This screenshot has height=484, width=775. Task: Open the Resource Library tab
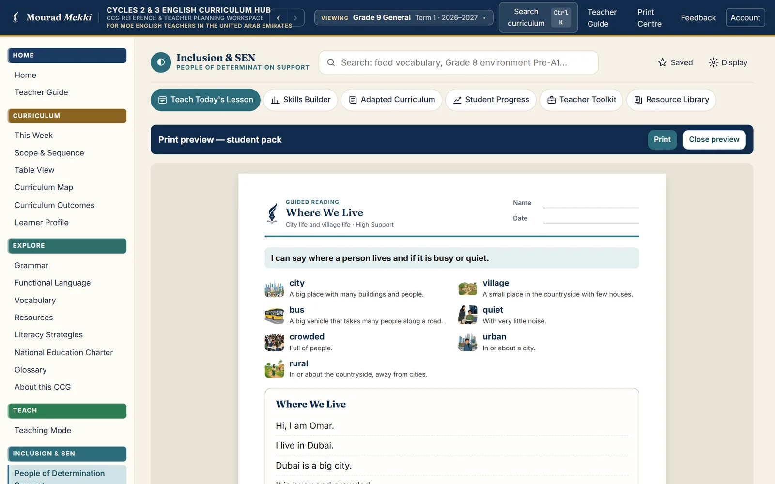(x=671, y=100)
